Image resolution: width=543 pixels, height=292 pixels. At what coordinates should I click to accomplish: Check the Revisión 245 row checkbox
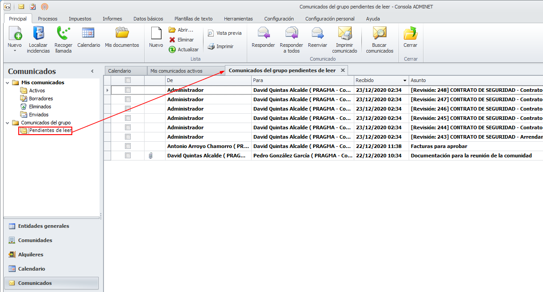click(x=128, y=118)
